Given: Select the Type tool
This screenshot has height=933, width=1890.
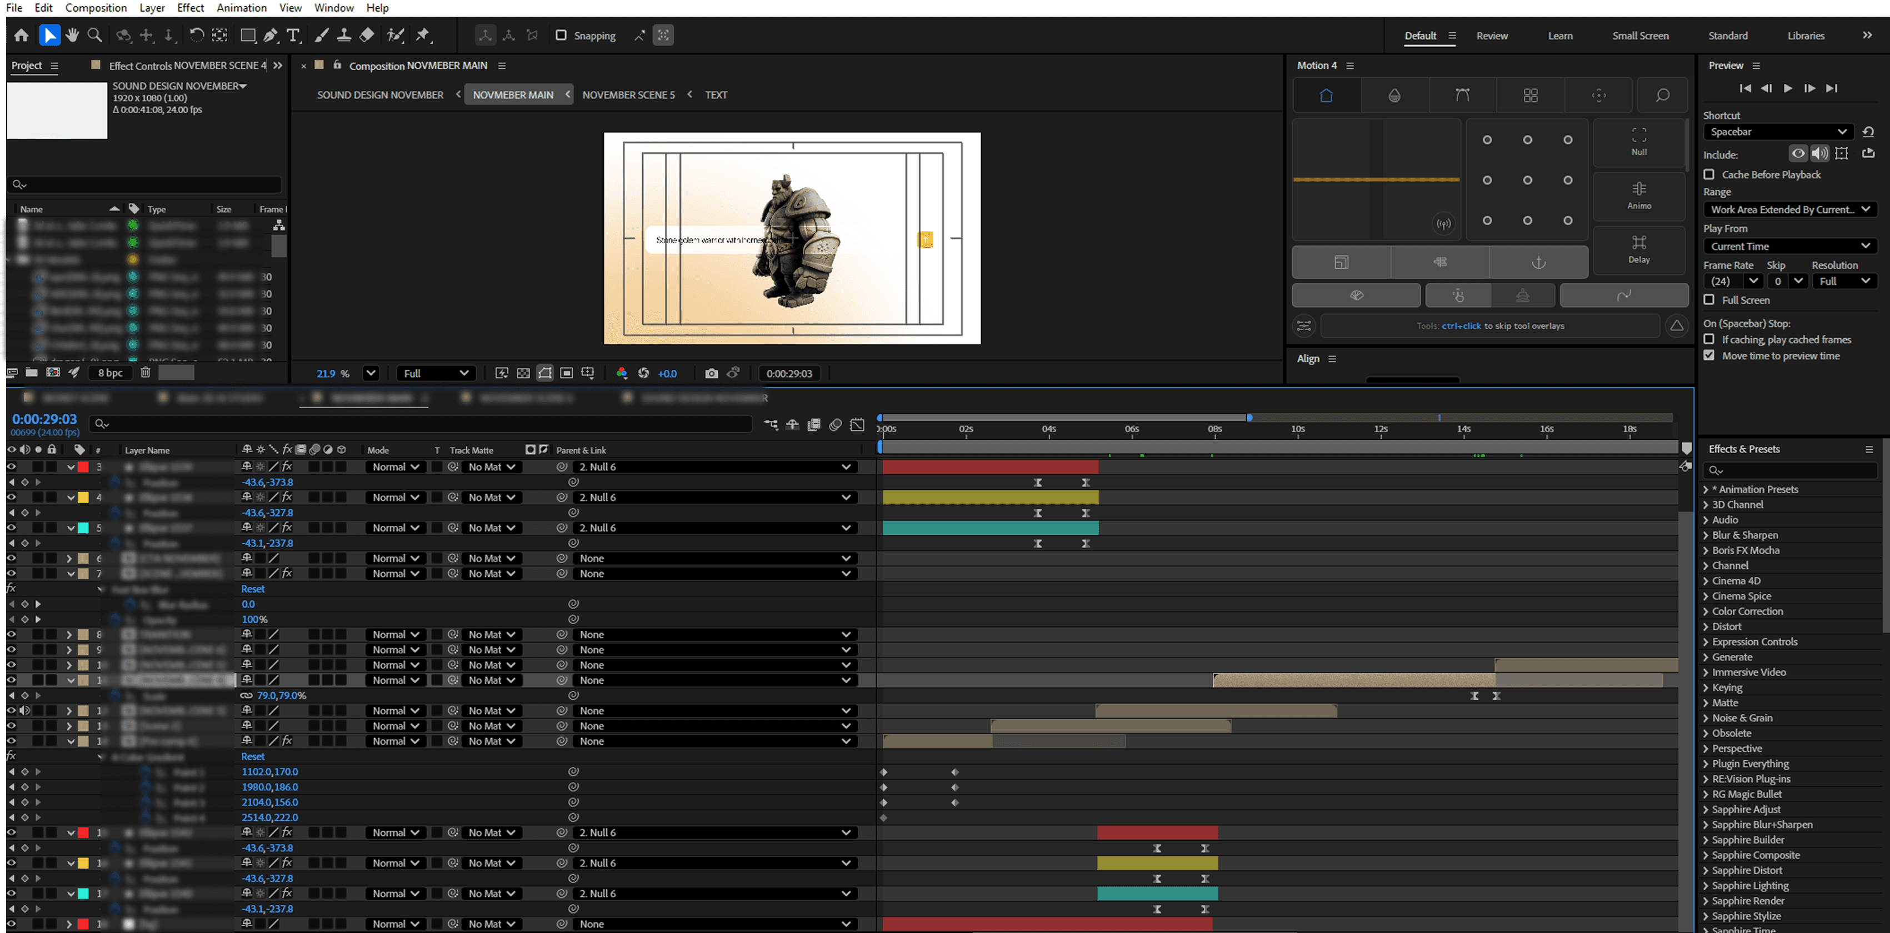Looking at the screenshot, I should click(293, 35).
